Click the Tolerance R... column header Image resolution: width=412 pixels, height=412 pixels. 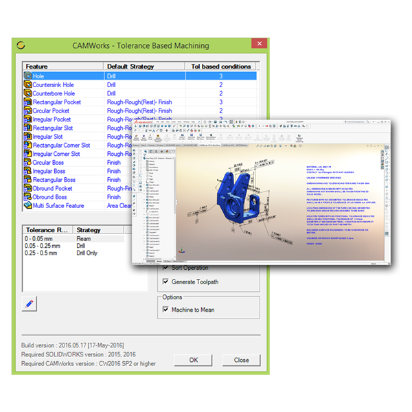(x=47, y=230)
